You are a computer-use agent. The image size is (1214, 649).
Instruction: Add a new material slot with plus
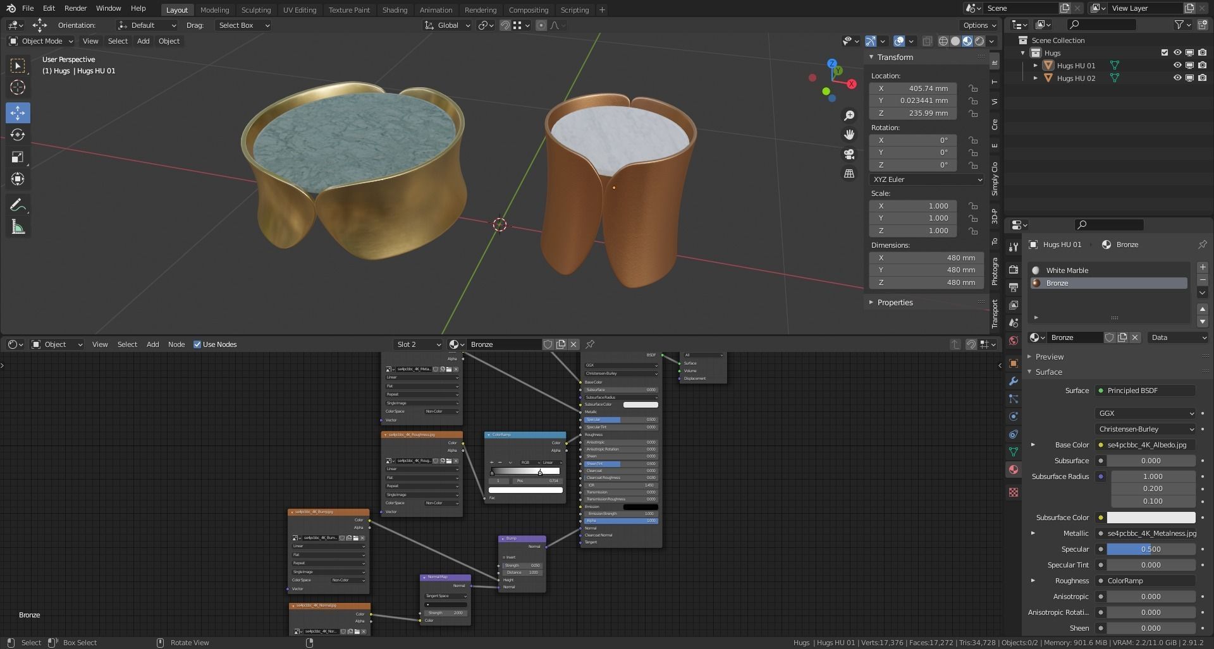click(x=1203, y=267)
